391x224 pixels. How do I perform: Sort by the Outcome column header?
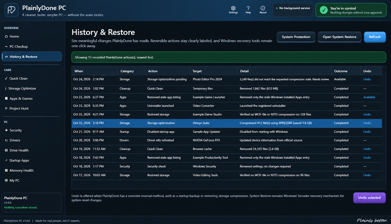click(x=346, y=71)
